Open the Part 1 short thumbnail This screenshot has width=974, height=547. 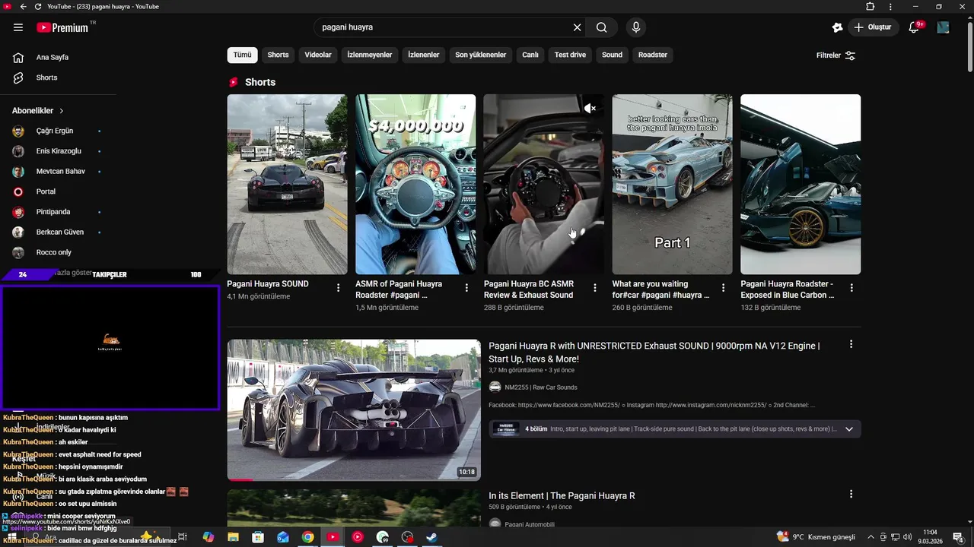point(672,184)
